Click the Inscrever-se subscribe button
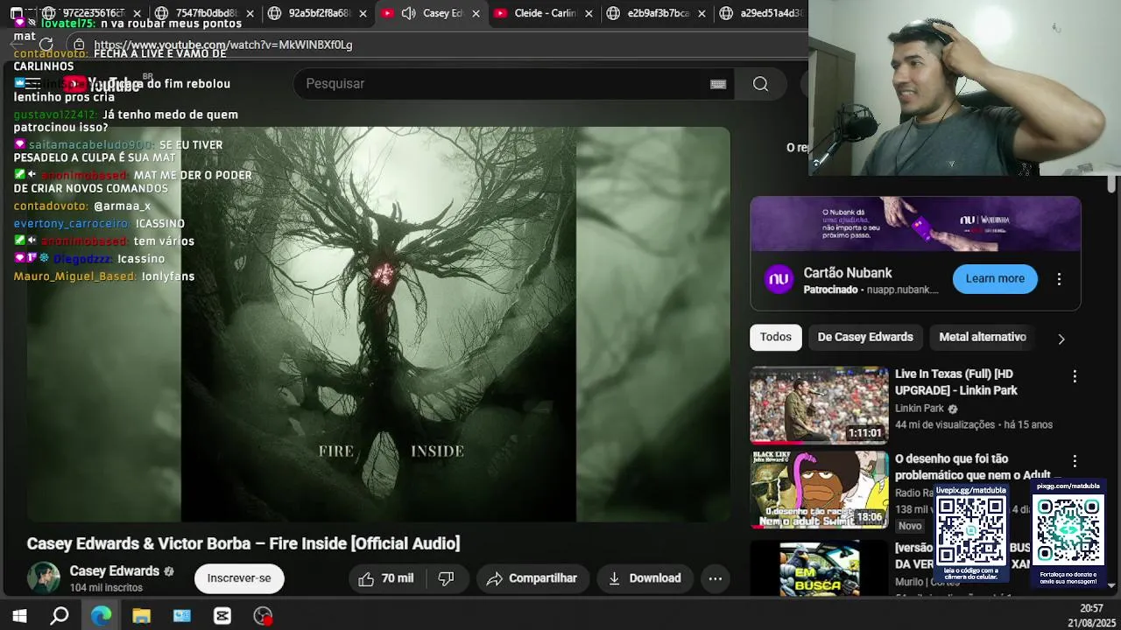 click(x=239, y=578)
